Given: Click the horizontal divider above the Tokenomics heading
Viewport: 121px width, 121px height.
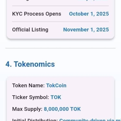Looking at the screenshot, I should (x=60, y=48).
